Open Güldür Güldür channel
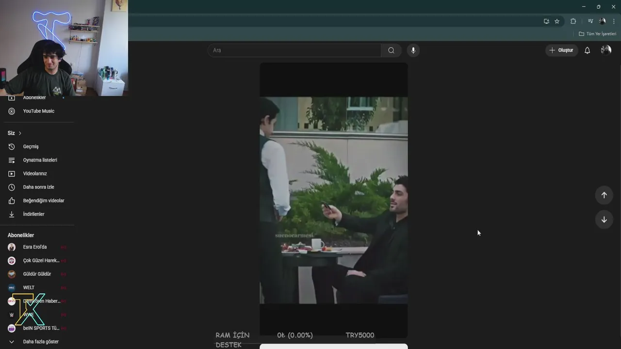The image size is (621, 349). point(37,274)
